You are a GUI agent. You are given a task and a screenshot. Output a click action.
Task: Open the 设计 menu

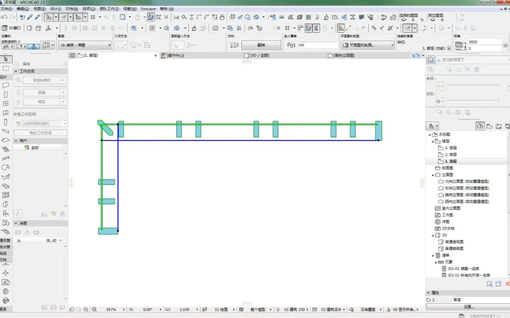[x=56, y=9]
